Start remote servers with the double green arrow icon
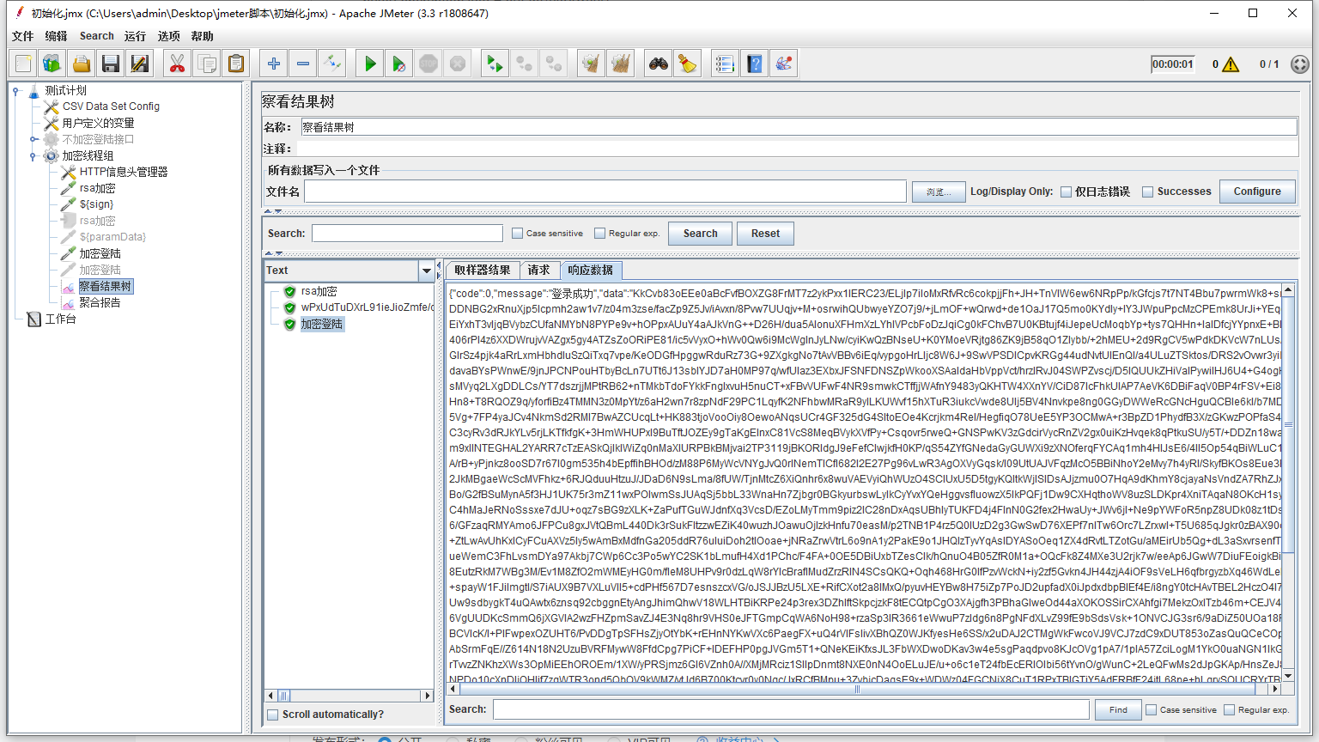 point(494,63)
